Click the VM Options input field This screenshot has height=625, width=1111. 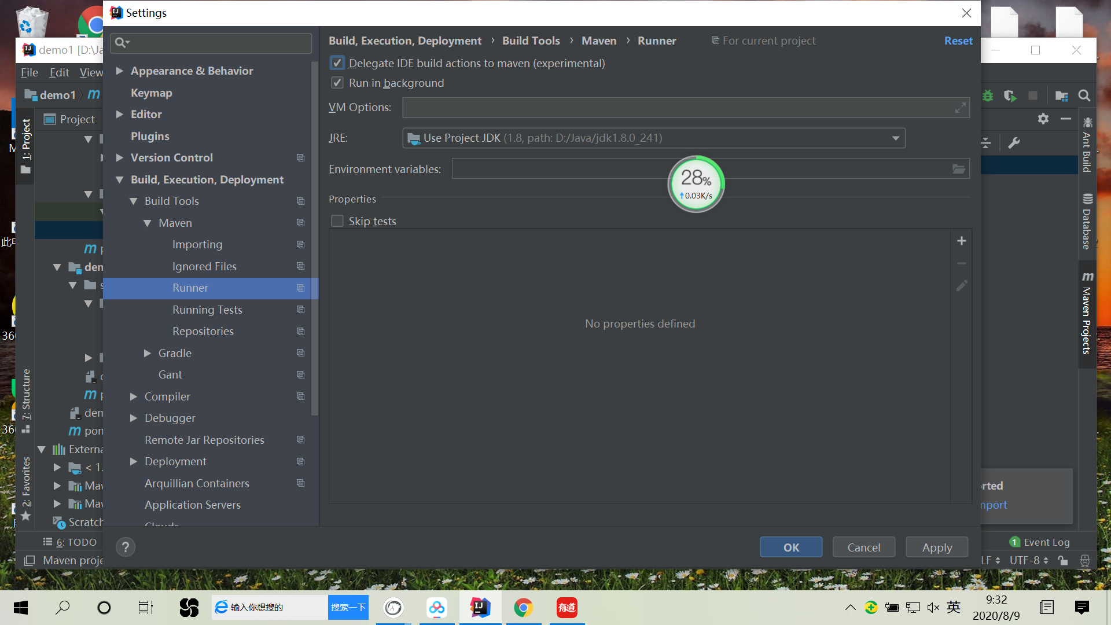(686, 108)
